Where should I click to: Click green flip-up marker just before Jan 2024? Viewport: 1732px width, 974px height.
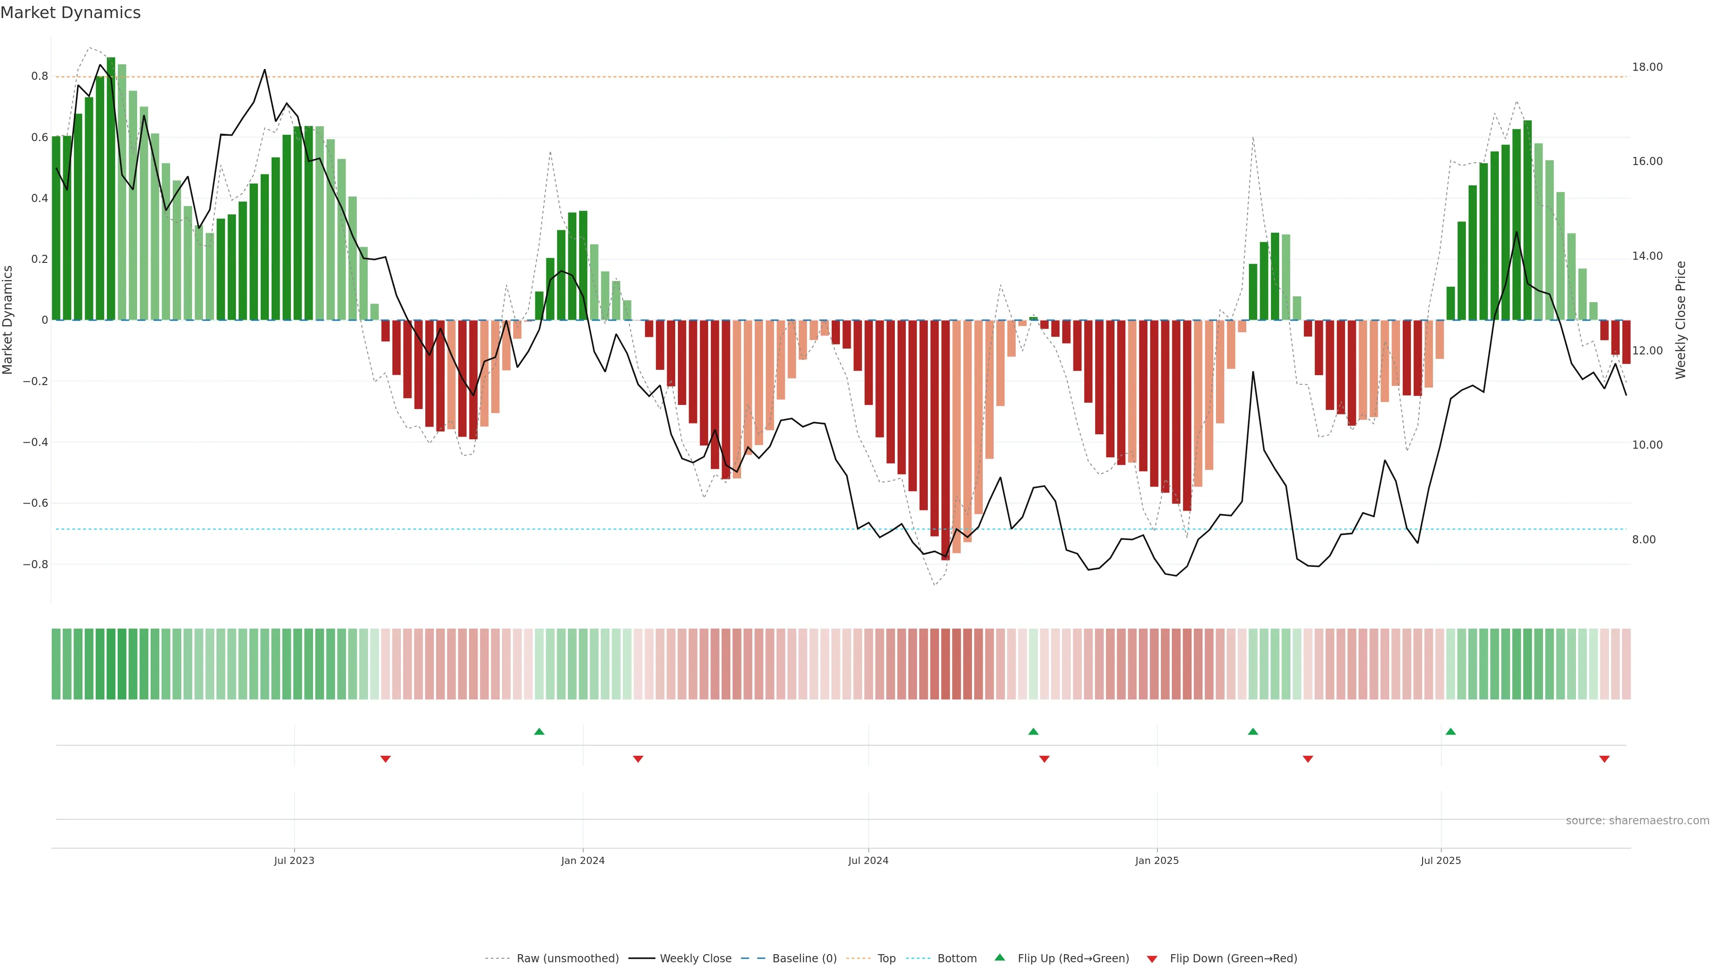[539, 731]
